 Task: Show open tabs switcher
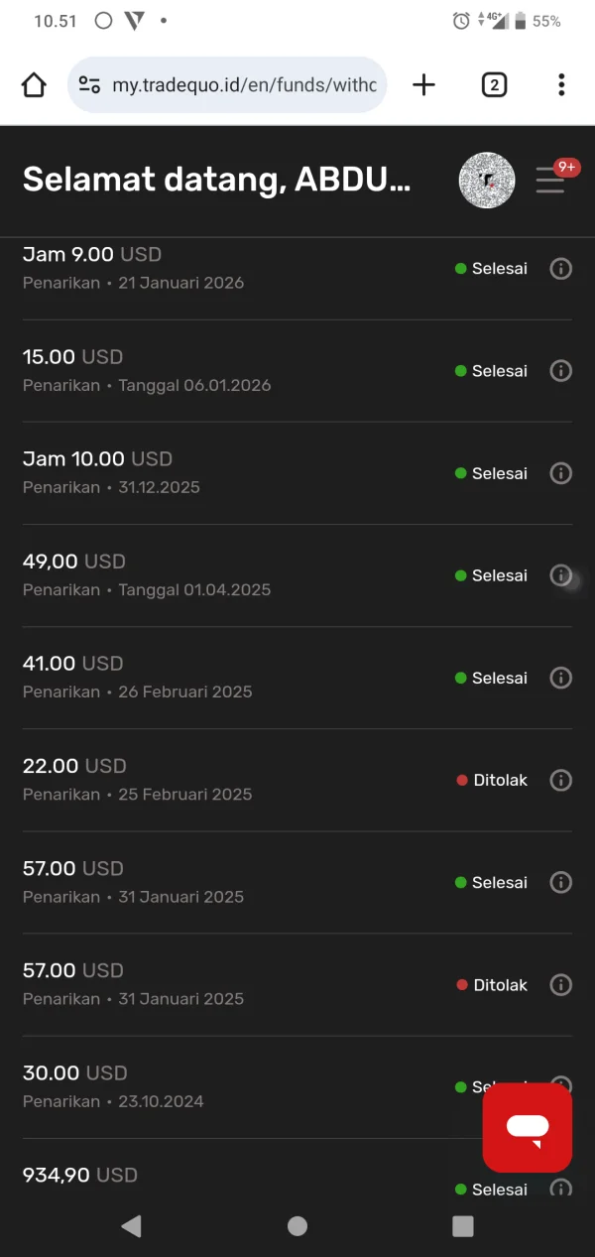click(494, 85)
